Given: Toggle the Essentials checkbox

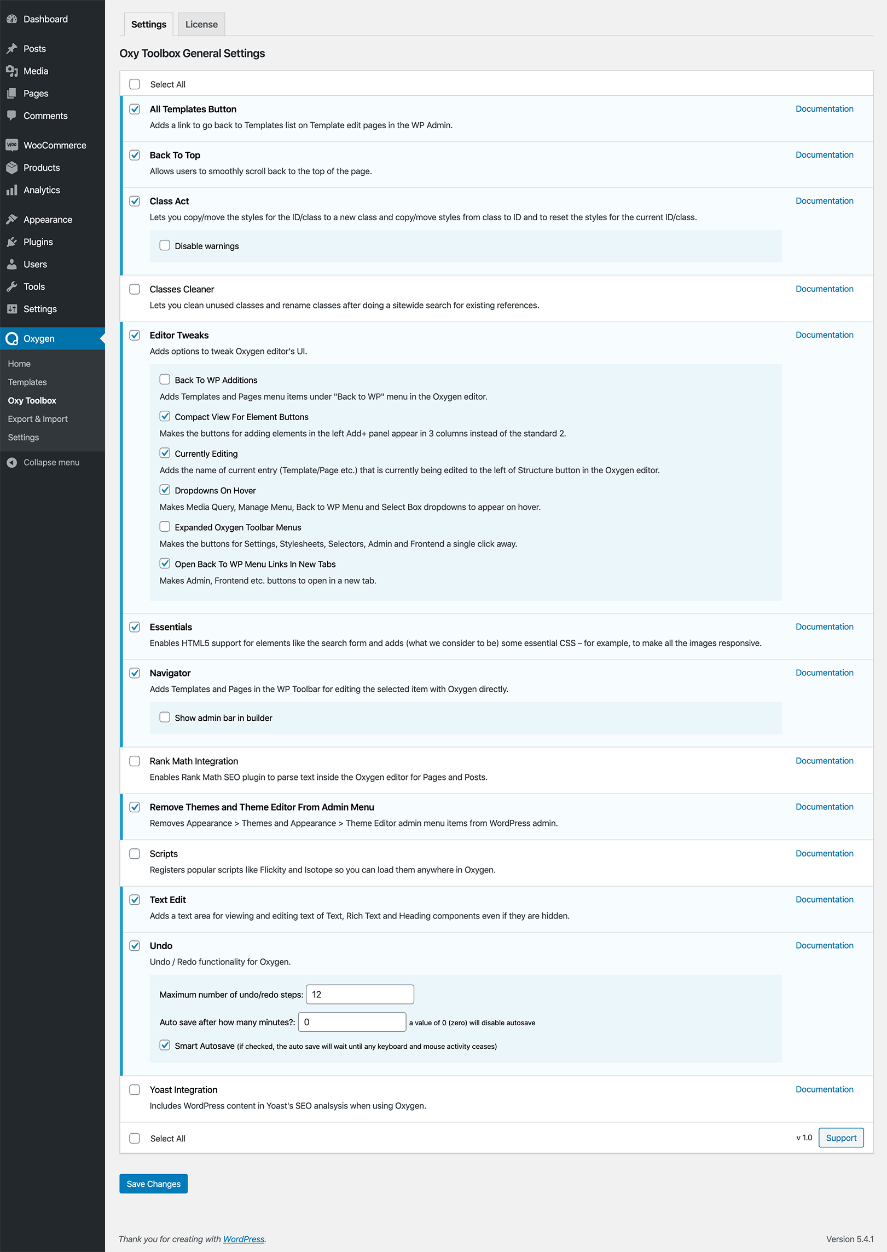Looking at the screenshot, I should pos(135,627).
